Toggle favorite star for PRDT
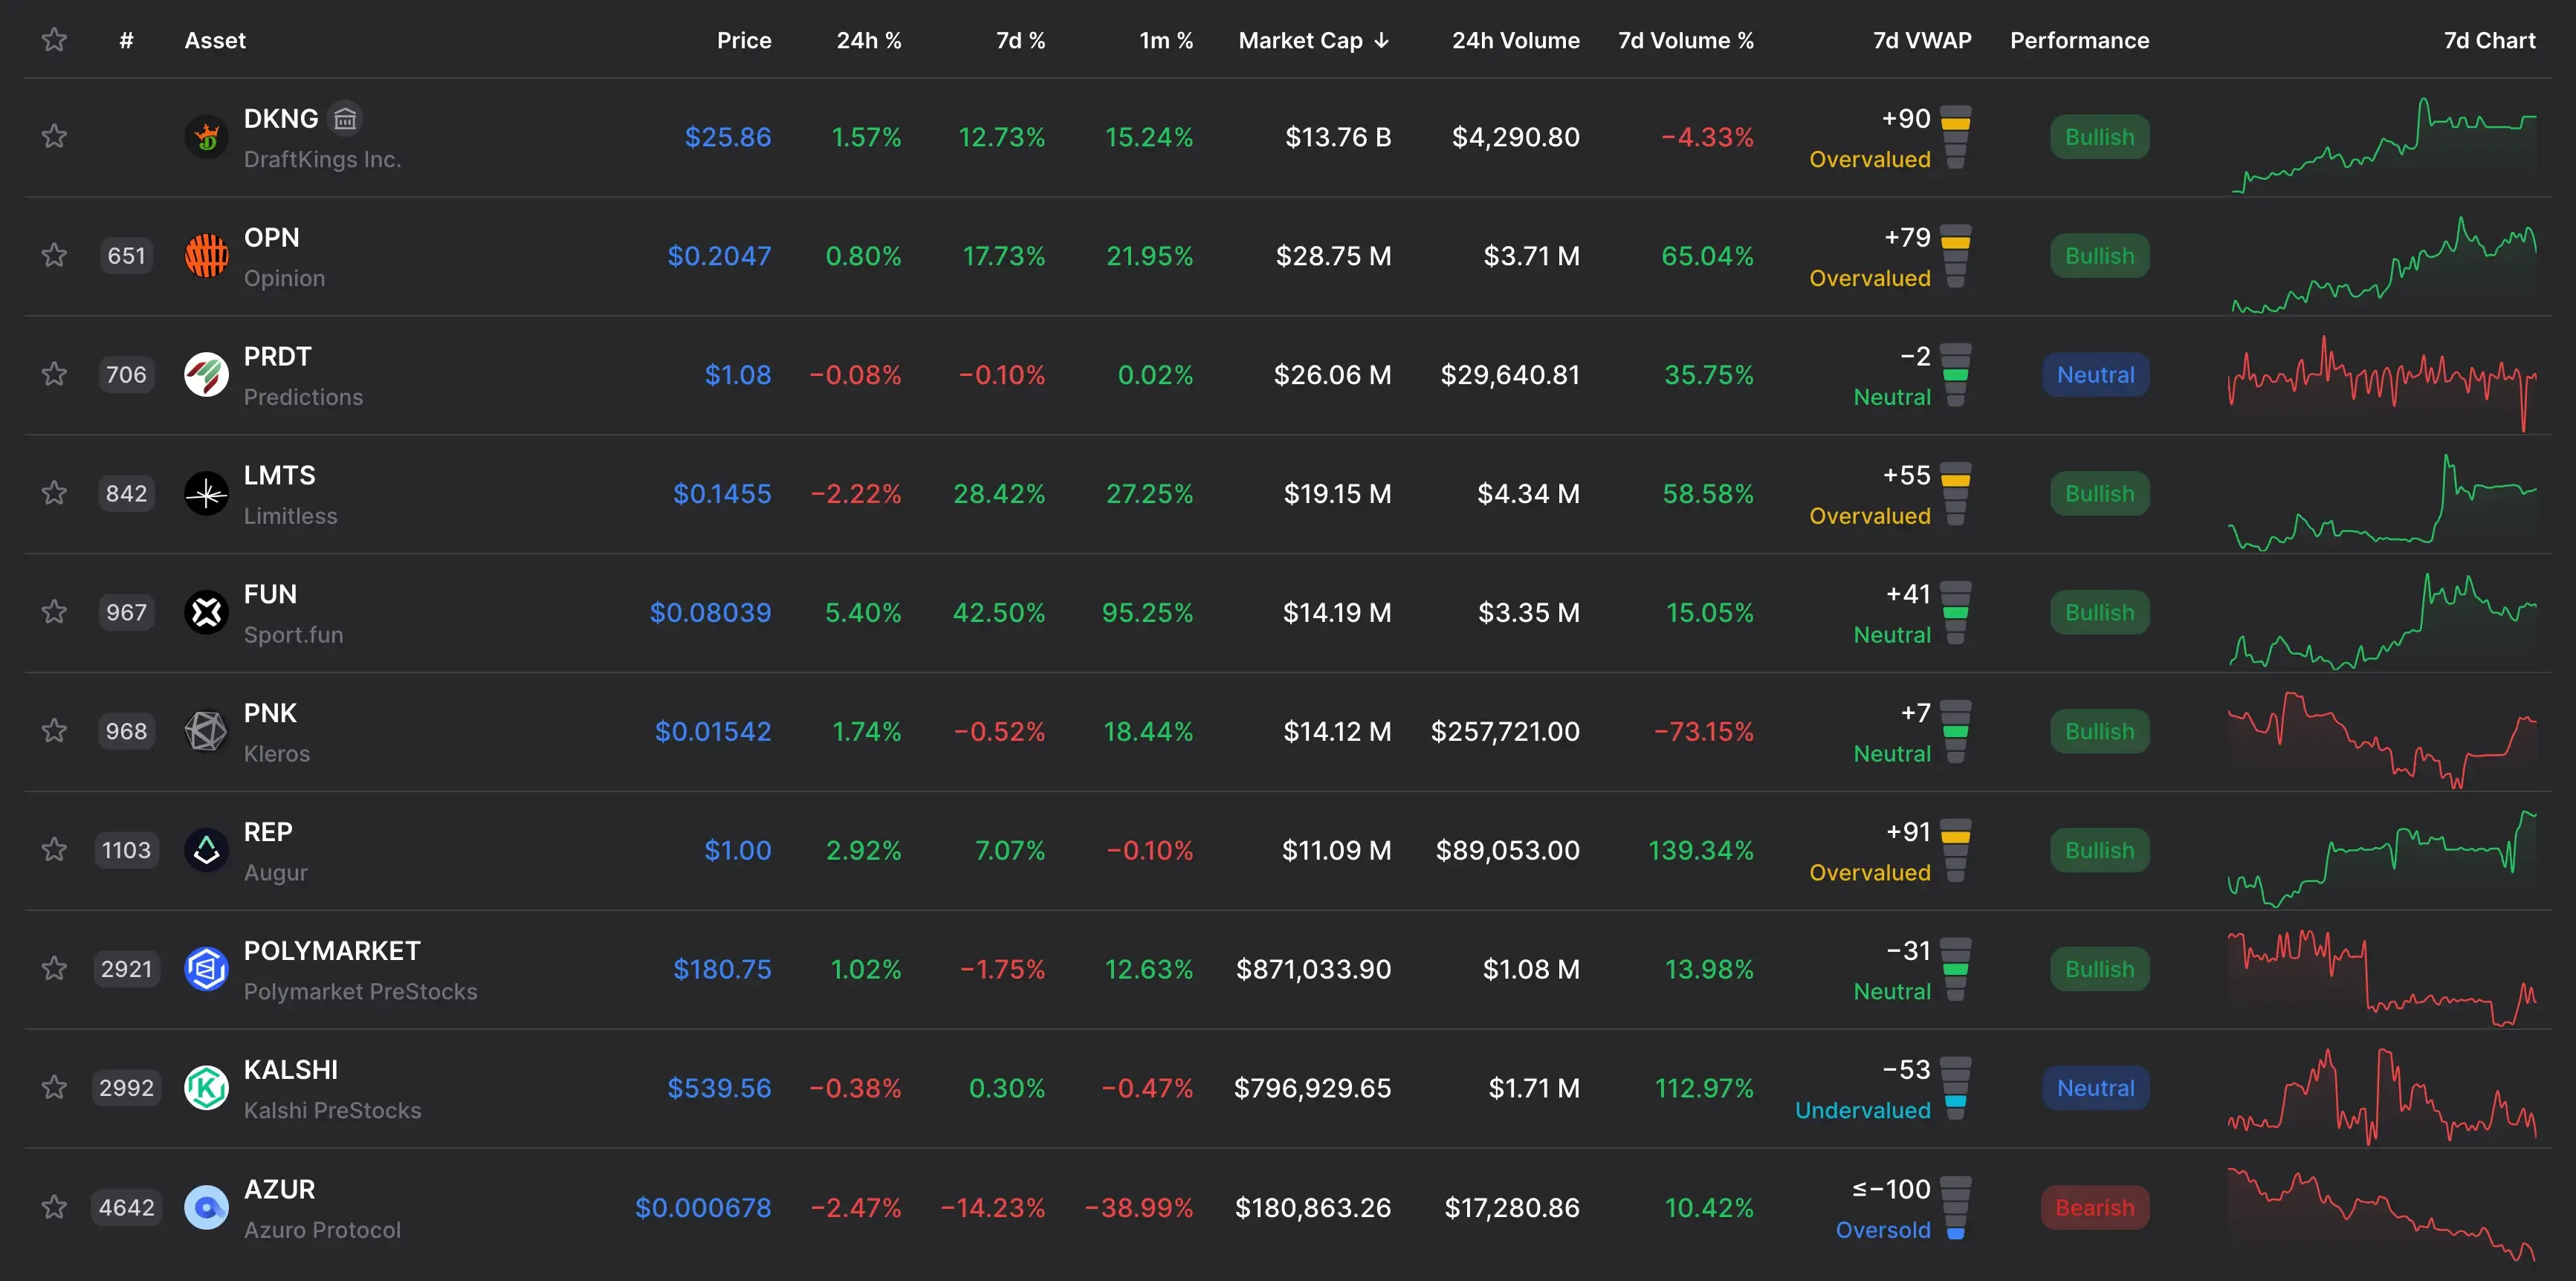2576x1281 pixels. coord(54,374)
